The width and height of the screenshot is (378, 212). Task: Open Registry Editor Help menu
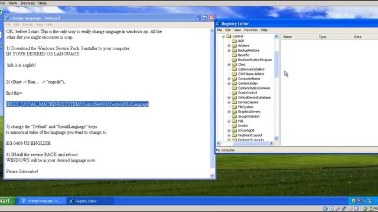click(264, 30)
